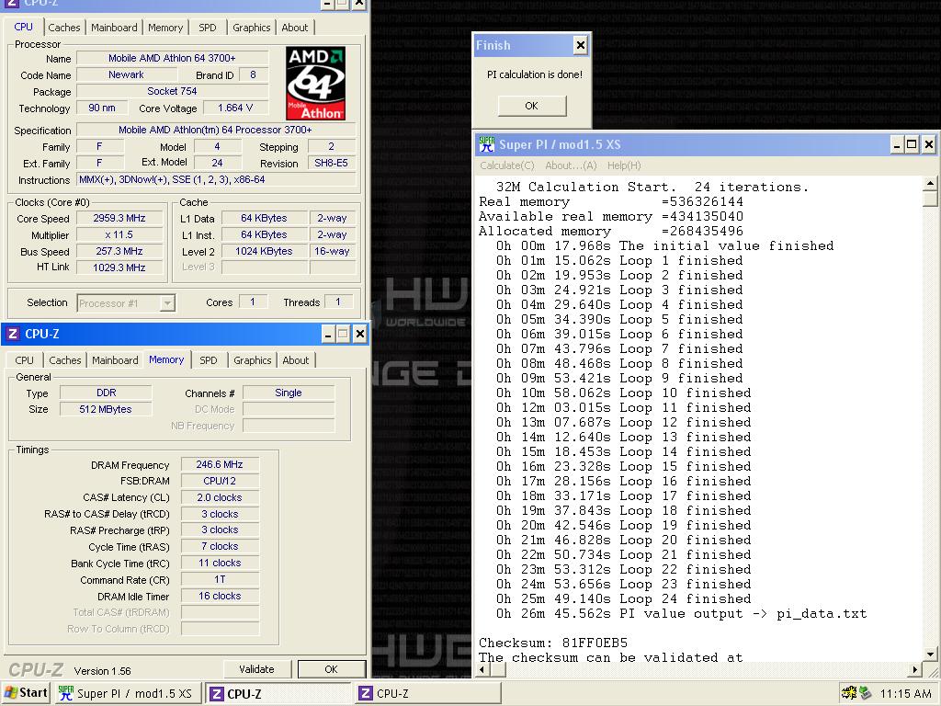This screenshot has height=706, width=941.
Task: Click the Code Name value Newark
Action: tap(126, 75)
